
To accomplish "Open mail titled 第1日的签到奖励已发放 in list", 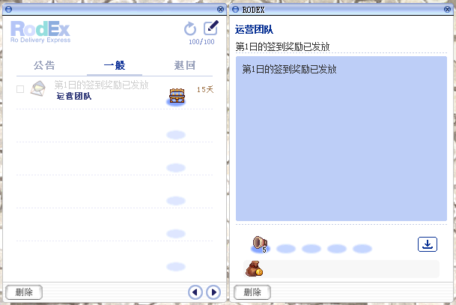I will (102, 85).
